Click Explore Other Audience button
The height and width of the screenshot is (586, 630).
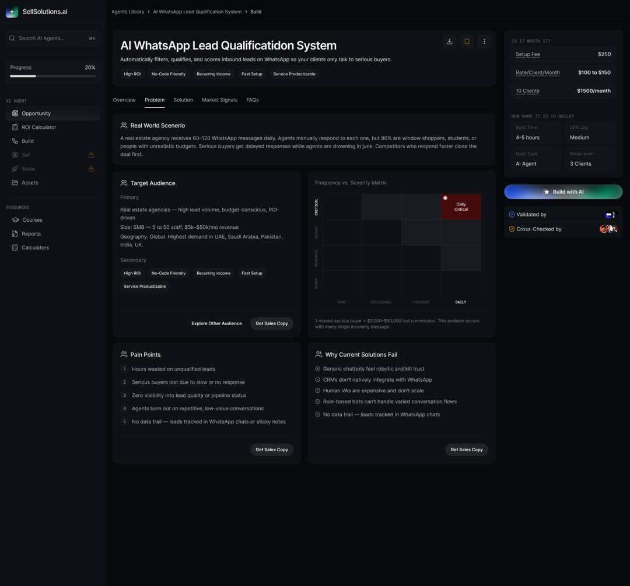coord(216,323)
